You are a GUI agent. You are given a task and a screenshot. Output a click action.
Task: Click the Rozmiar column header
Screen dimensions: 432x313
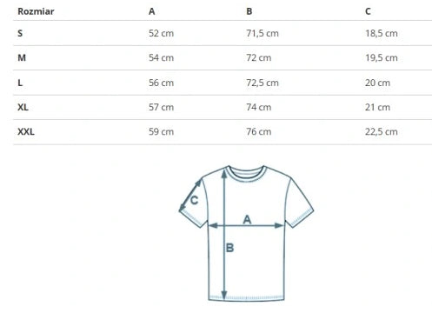(x=36, y=11)
